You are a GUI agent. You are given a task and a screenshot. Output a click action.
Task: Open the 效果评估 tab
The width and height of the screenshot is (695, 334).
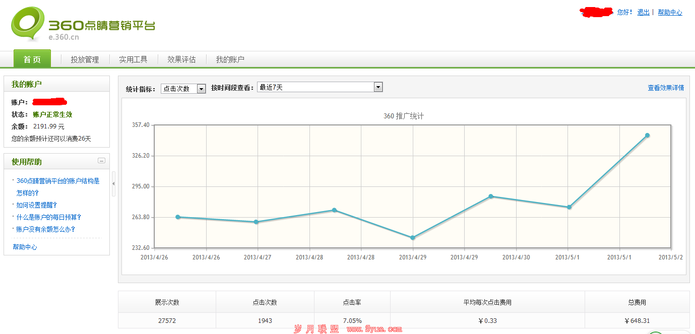pos(181,59)
